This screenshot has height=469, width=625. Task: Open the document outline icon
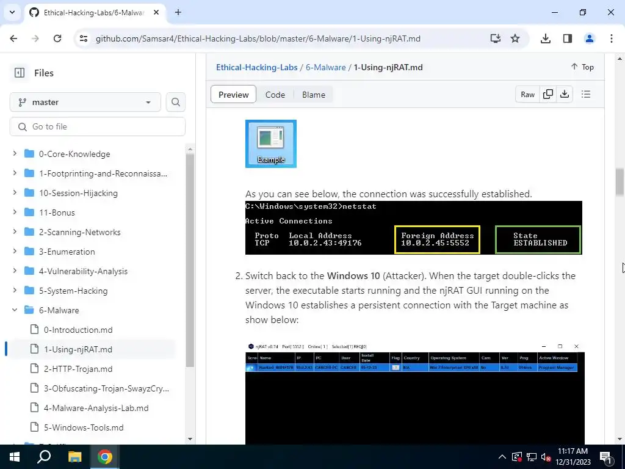pyautogui.click(x=585, y=94)
